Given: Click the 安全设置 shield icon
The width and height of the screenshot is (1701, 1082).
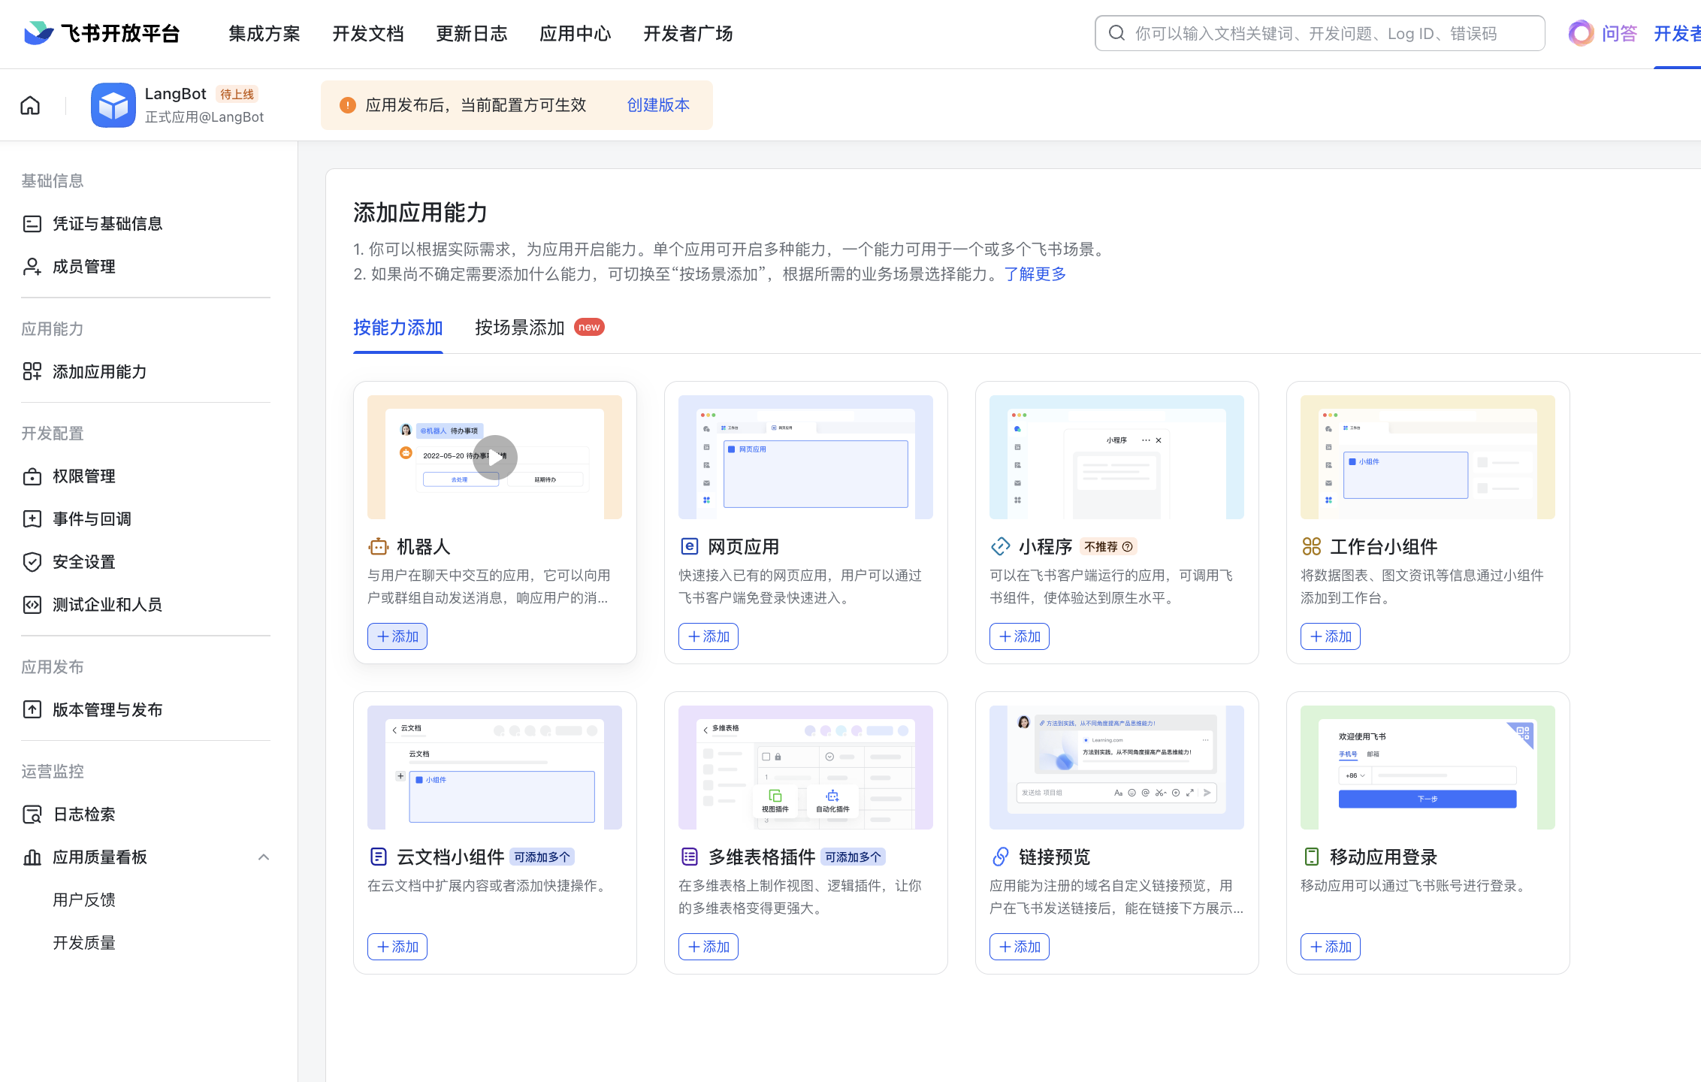Looking at the screenshot, I should tap(32, 562).
